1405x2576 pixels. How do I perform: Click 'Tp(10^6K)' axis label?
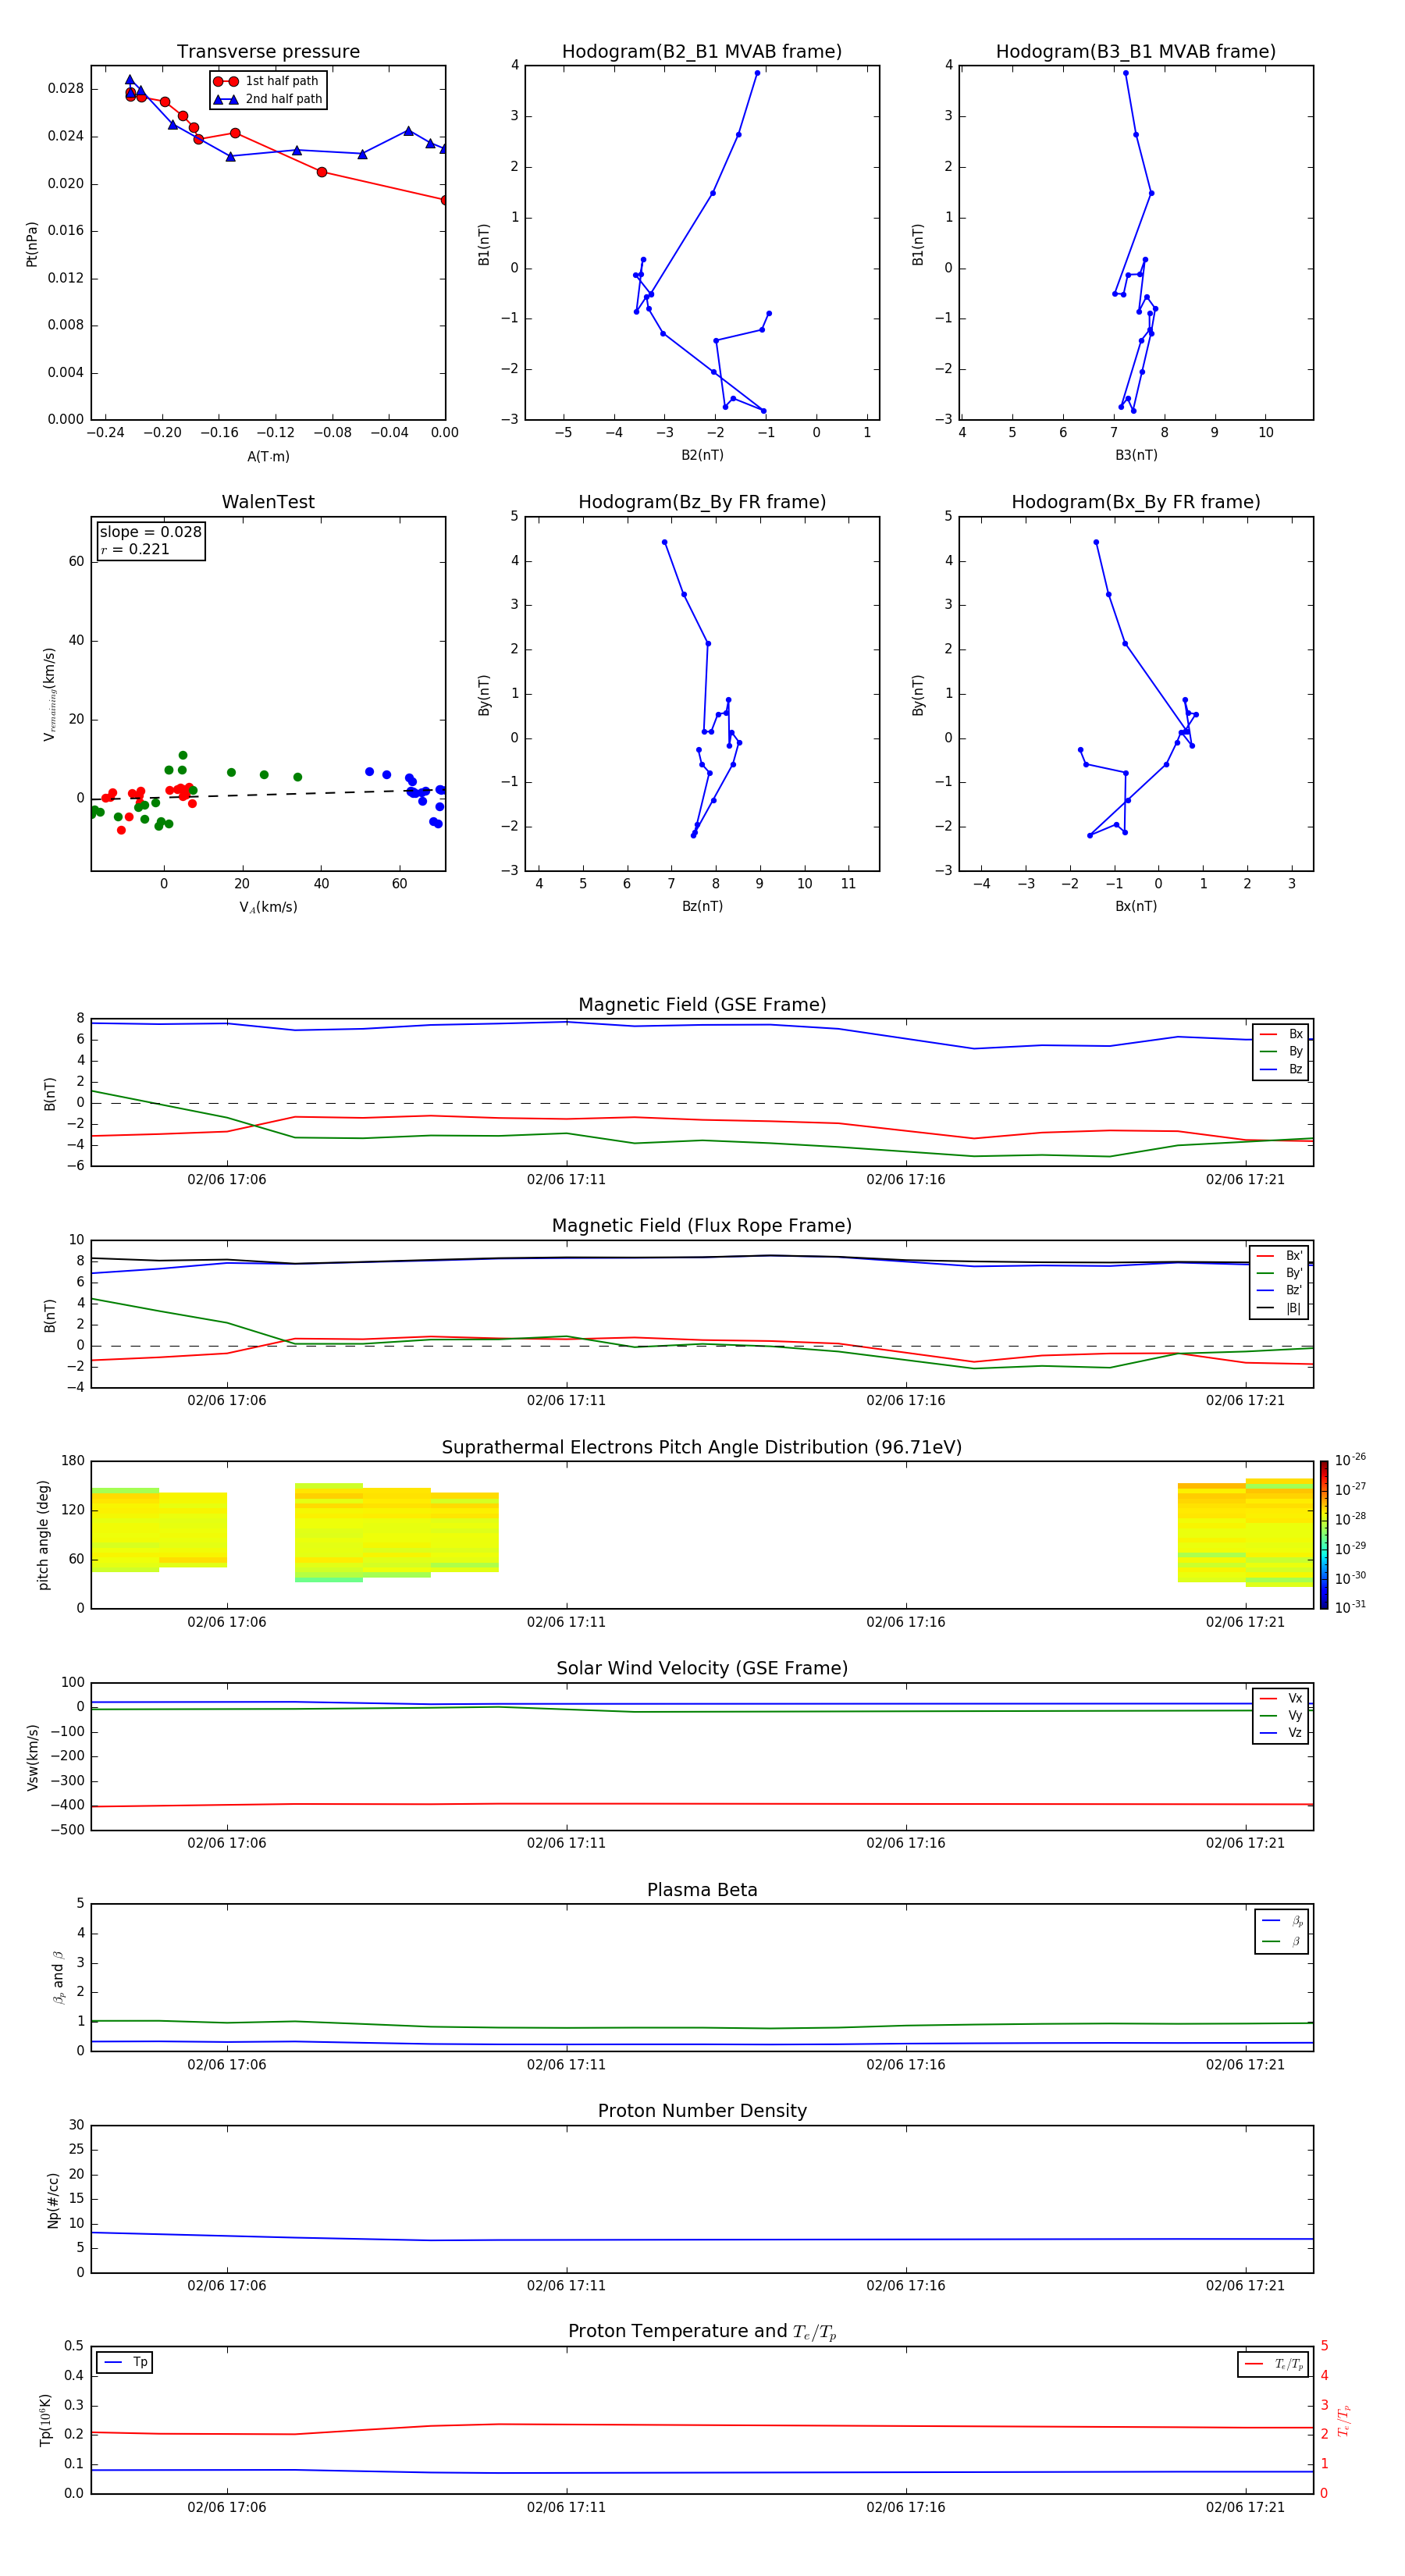pos(46,2420)
